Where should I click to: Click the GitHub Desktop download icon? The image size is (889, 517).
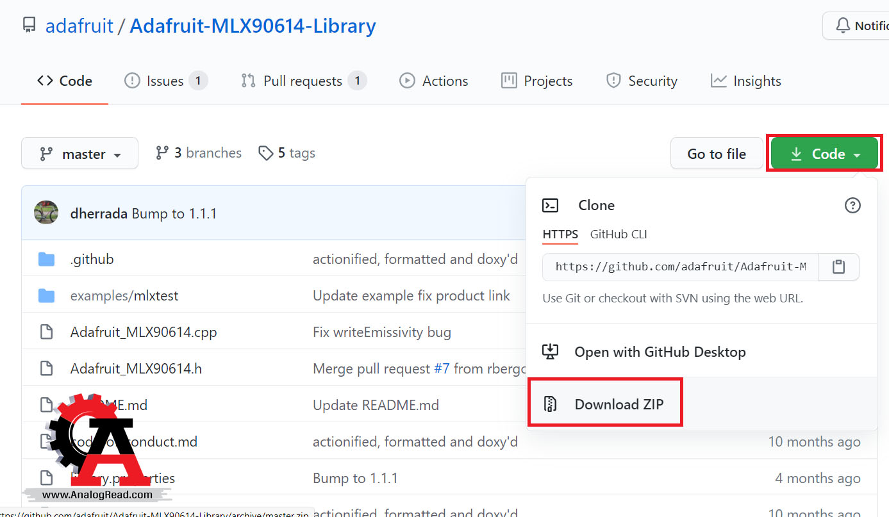coord(551,352)
